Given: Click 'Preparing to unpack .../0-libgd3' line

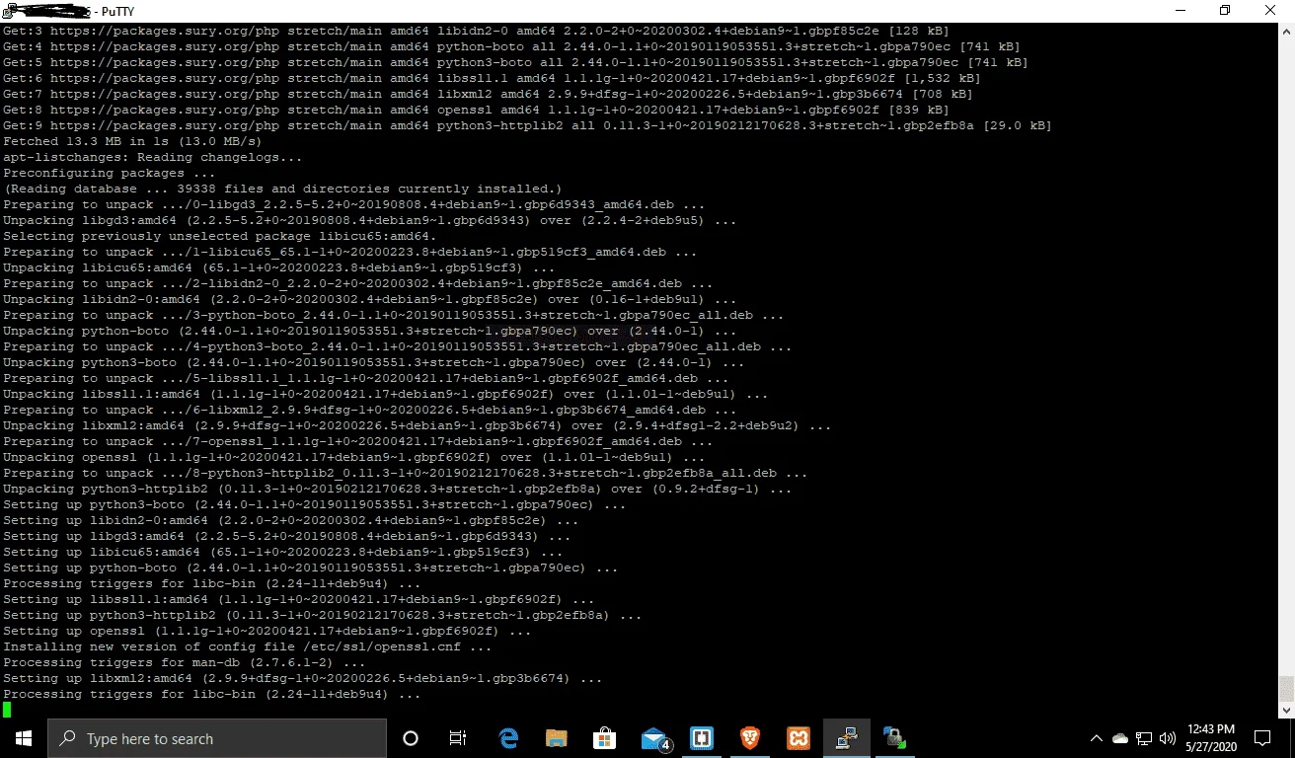Looking at the screenshot, I should tap(354, 204).
